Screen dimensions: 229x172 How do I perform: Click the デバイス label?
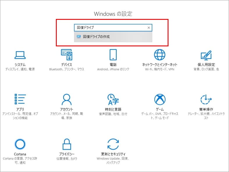click(67, 64)
